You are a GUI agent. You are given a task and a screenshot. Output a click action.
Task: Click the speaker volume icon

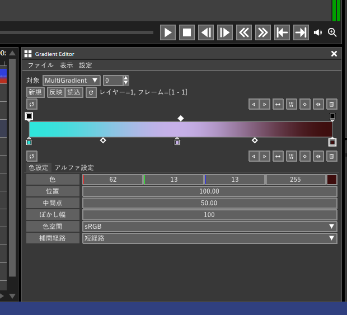click(318, 32)
